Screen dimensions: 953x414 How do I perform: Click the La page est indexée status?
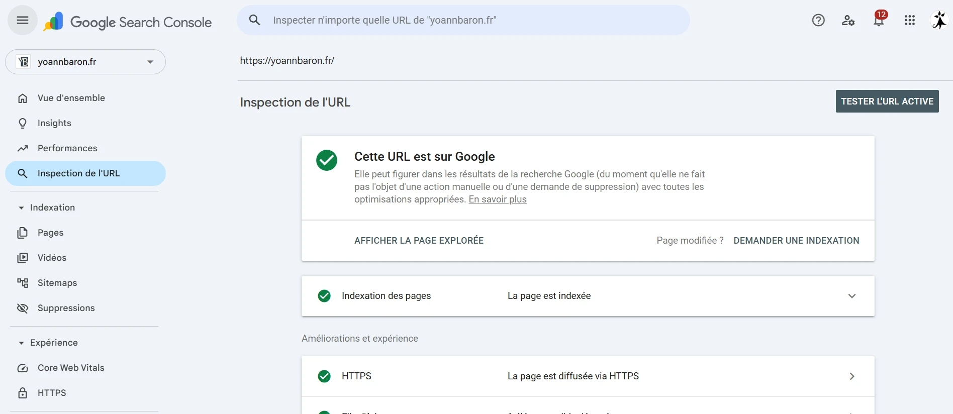pos(549,296)
